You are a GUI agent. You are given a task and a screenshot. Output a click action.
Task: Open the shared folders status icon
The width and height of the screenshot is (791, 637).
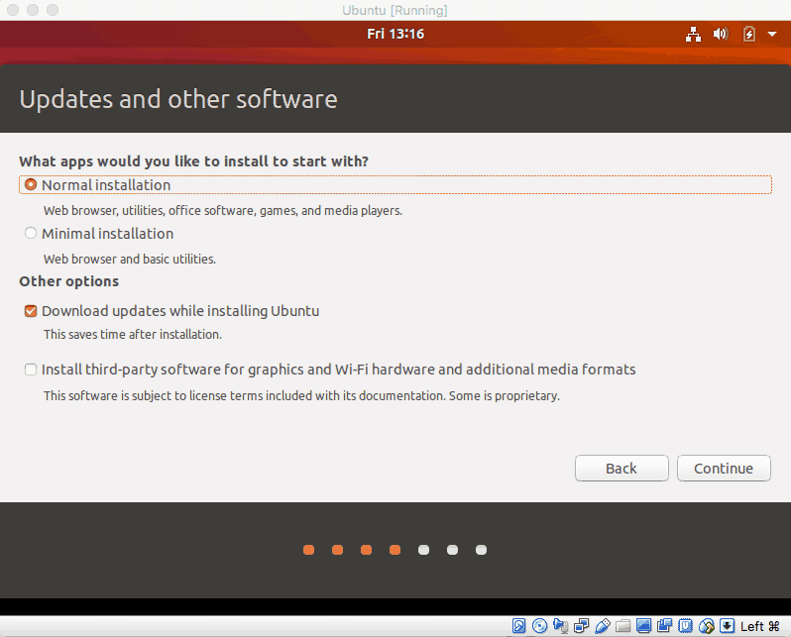[623, 626]
